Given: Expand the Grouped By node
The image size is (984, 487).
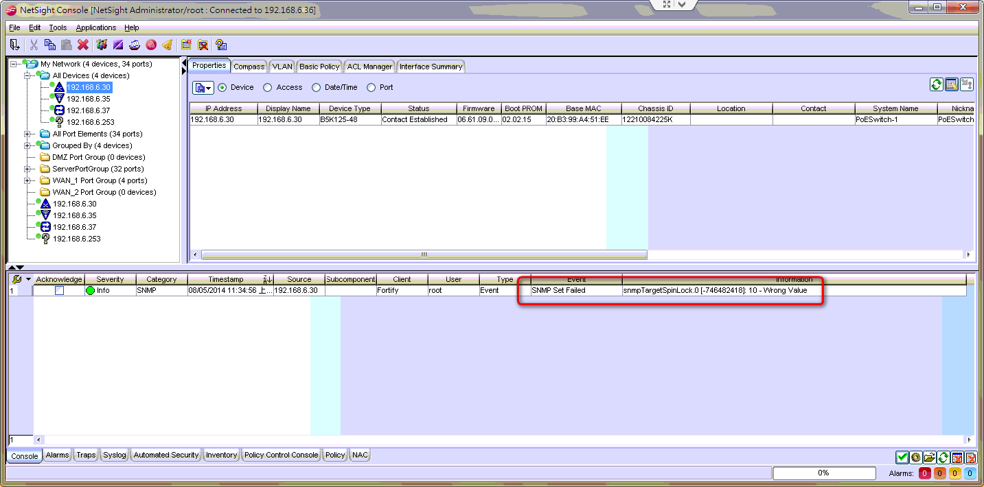Looking at the screenshot, I should [x=27, y=145].
